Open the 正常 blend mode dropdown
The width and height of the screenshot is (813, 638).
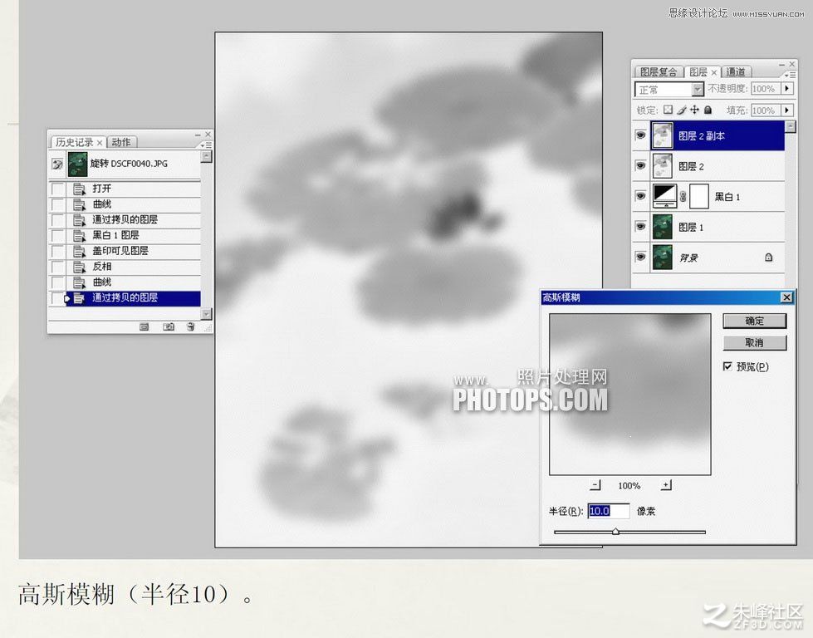point(698,89)
